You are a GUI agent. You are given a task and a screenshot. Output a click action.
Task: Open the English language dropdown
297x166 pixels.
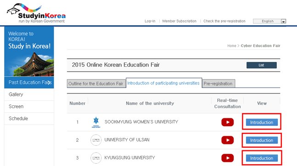tap(269, 21)
